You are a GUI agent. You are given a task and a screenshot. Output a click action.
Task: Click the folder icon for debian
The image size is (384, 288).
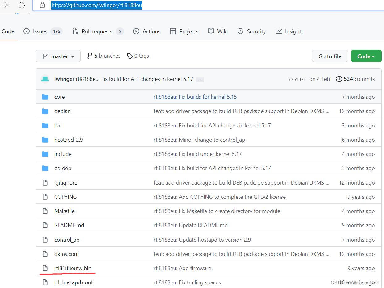45,111
